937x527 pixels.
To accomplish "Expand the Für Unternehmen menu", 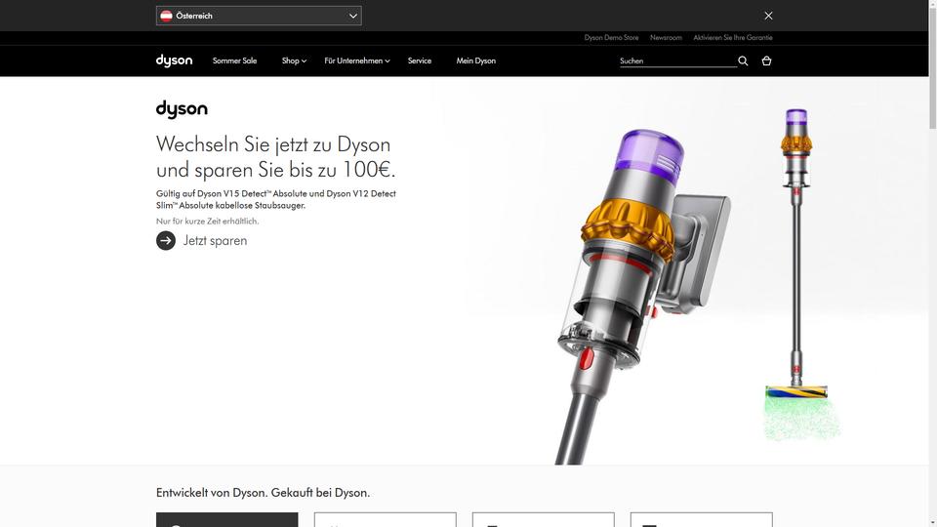I will [357, 61].
